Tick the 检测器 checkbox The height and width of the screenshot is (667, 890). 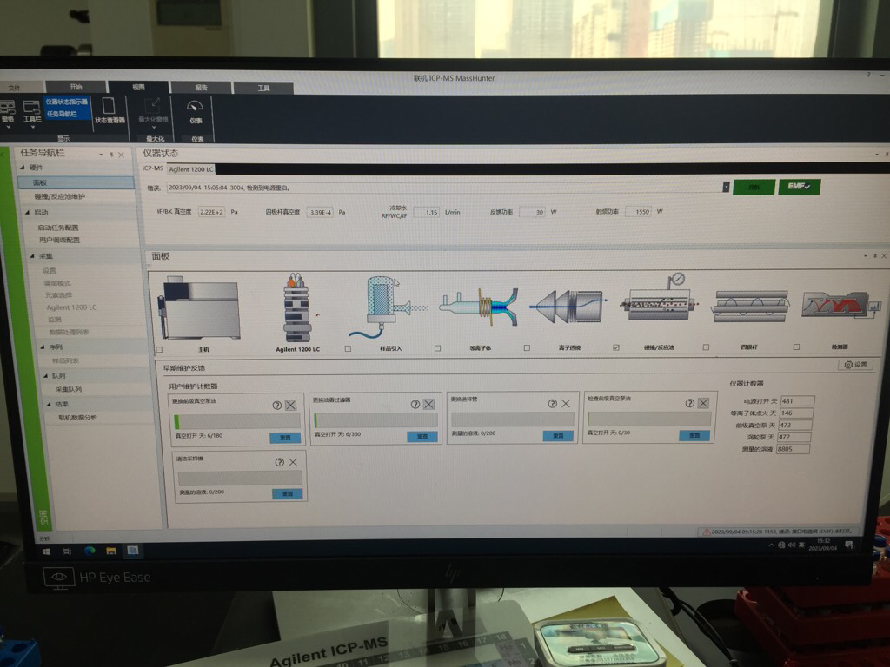[x=796, y=347]
